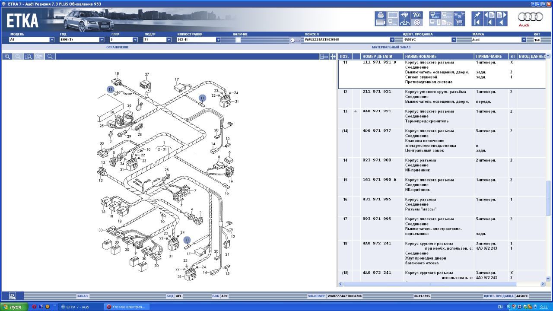
Task: Zoom out of the illustration
Action: coord(18,57)
